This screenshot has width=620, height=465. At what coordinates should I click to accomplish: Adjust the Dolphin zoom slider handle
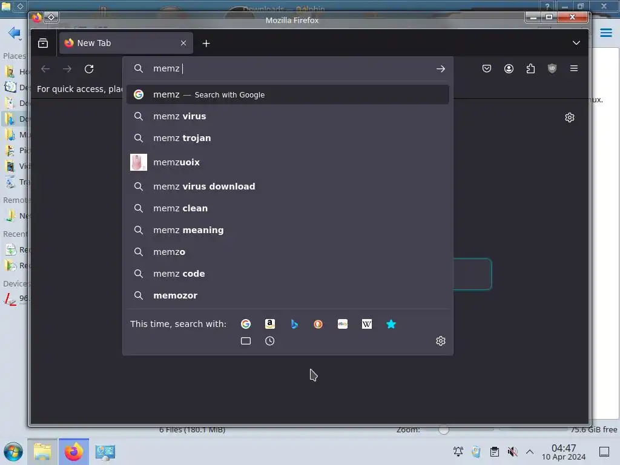point(444,430)
